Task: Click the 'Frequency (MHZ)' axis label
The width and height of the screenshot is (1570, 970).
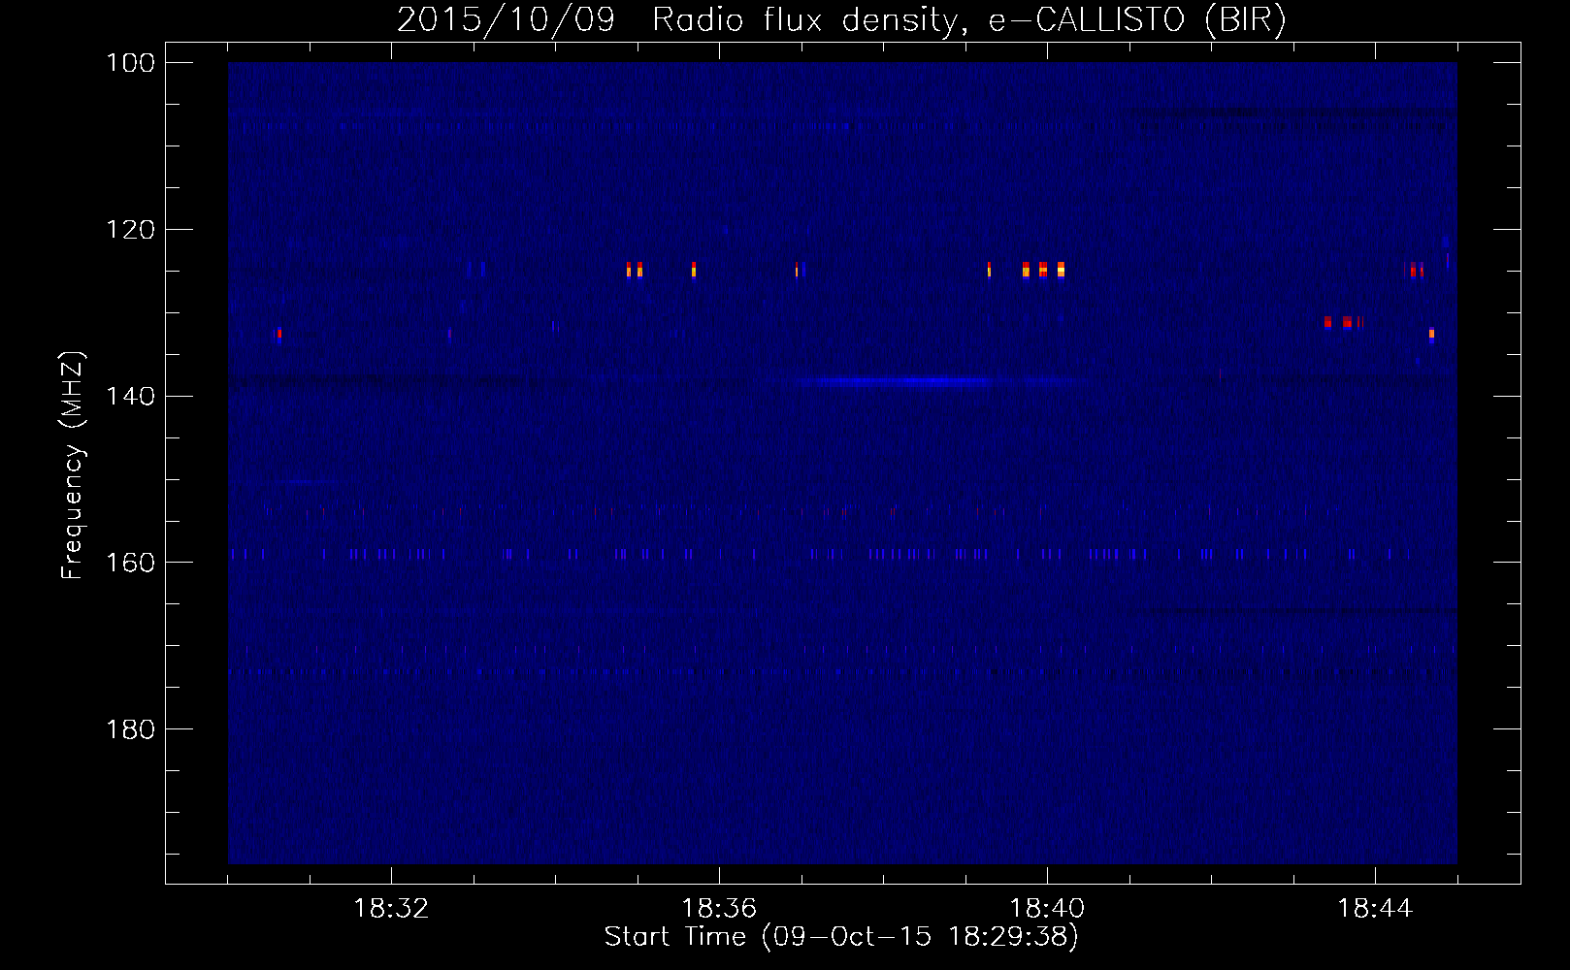Action: tap(73, 466)
